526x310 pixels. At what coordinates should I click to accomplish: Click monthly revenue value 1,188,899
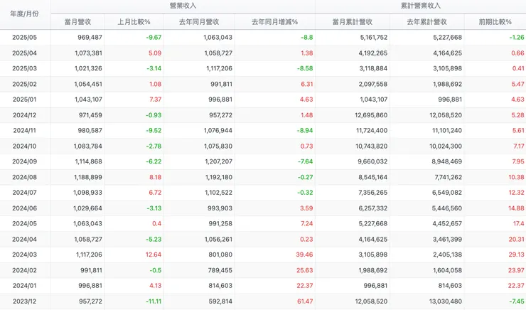pos(88,177)
